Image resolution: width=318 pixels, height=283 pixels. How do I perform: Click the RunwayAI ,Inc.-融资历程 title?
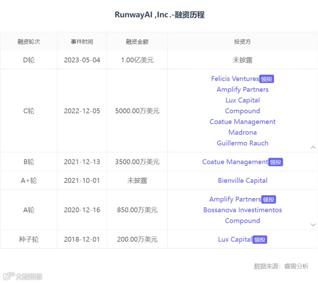pos(159,15)
